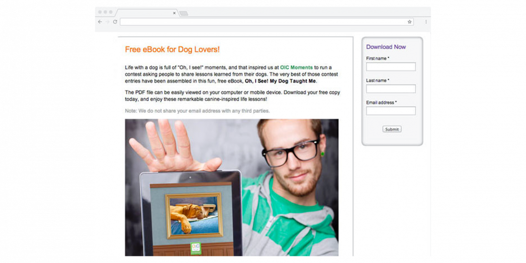Minimize the browser window
Image resolution: width=526 pixels, height=263 pixels.
(105, 12)
